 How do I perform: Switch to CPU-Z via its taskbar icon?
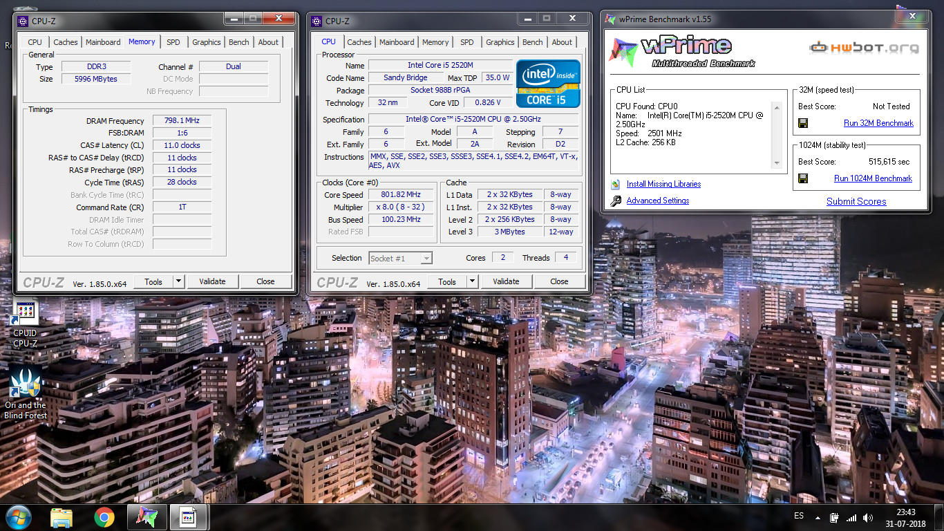pyautogui.click(x=189, y=517)
